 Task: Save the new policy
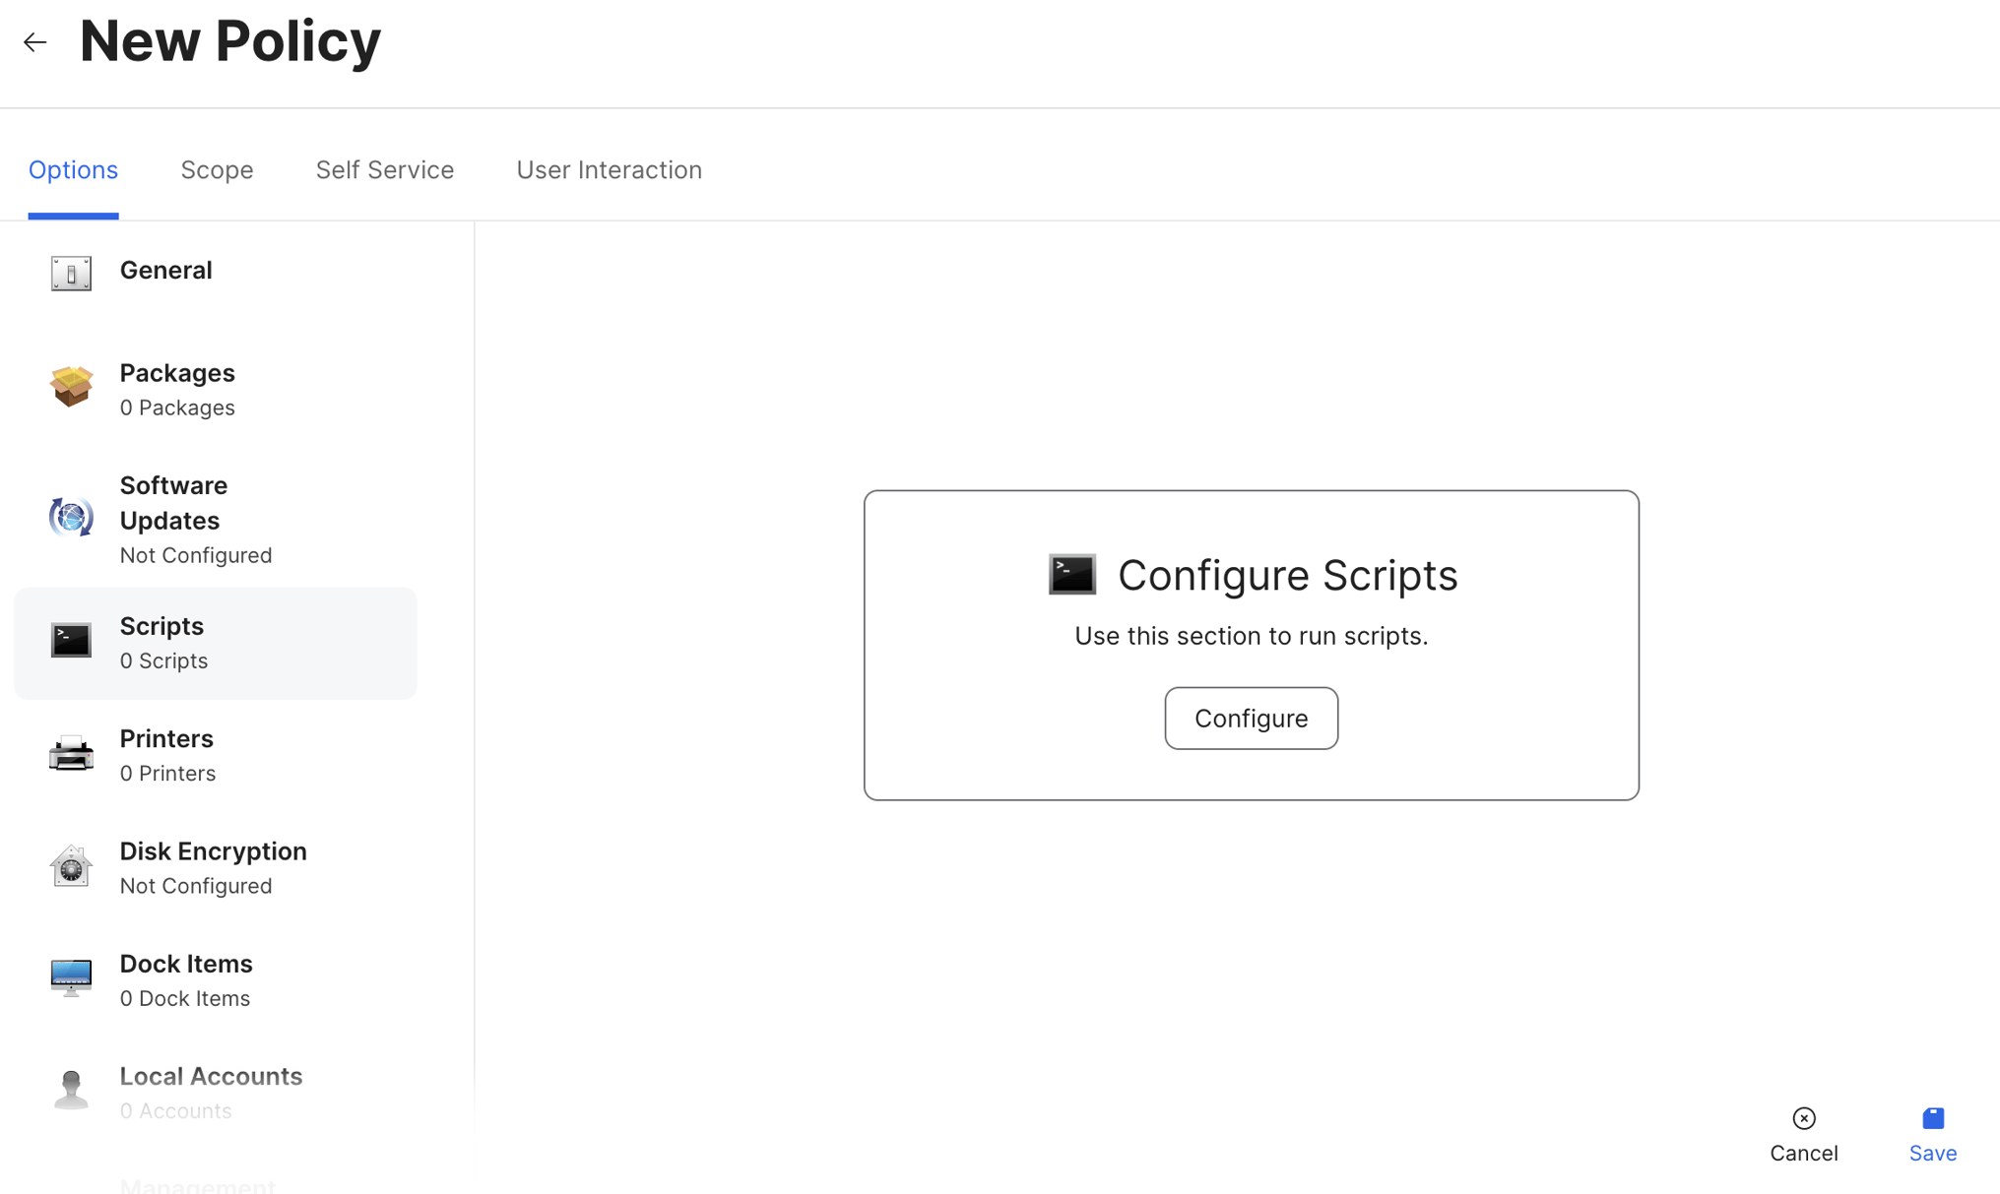1932,1134
